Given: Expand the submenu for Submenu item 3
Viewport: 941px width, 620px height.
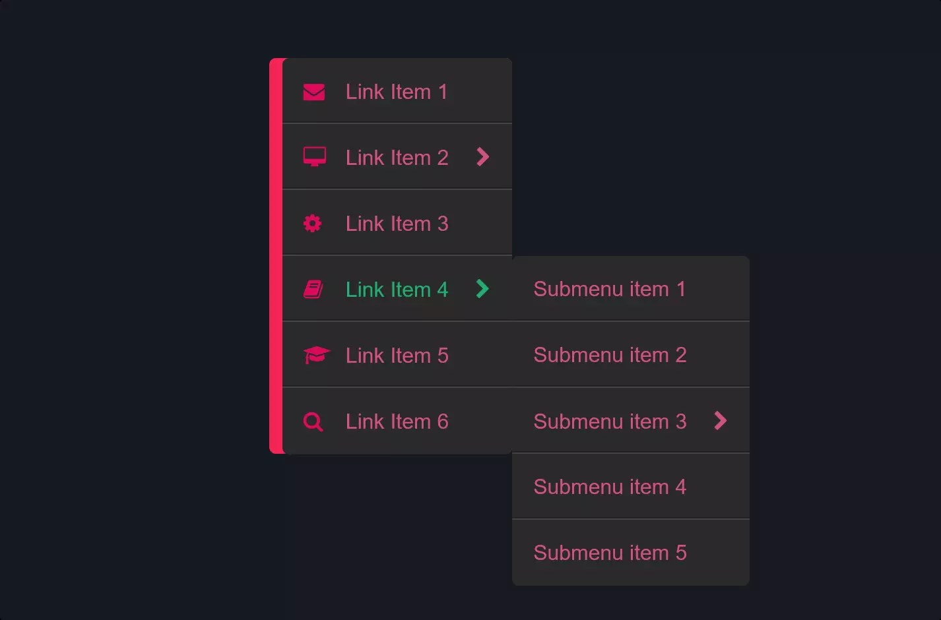Looking at the screenshot, I should pyautogui.click(x=721, y=421).
